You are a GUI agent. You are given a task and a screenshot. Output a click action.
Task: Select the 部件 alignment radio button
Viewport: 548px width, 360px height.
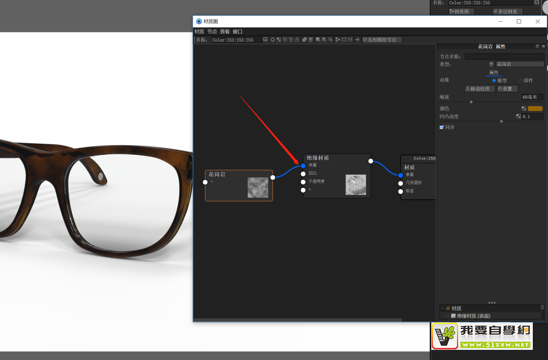tap(520, 81)
